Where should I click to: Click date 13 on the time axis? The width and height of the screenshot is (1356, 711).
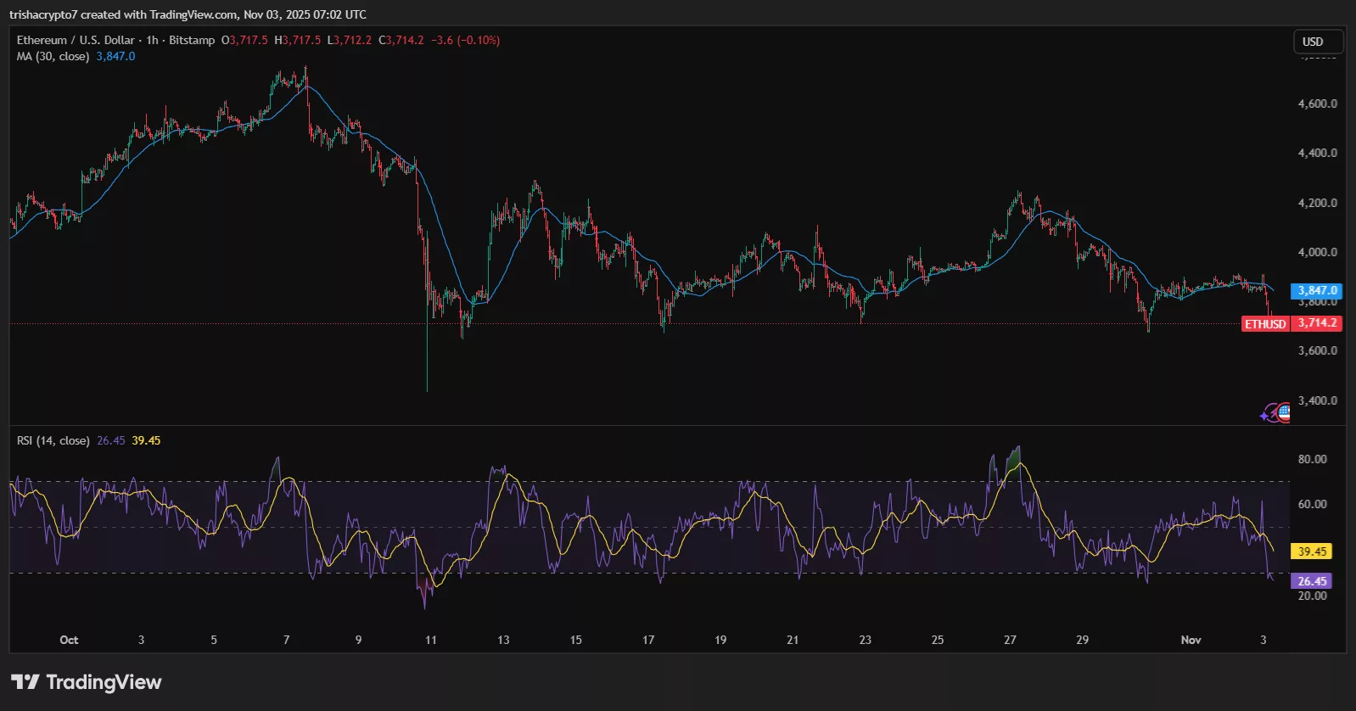tap(503, 640)
